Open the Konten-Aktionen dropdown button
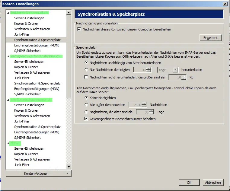The width and height of the screenshot is (230, 191). coord(38,173)
